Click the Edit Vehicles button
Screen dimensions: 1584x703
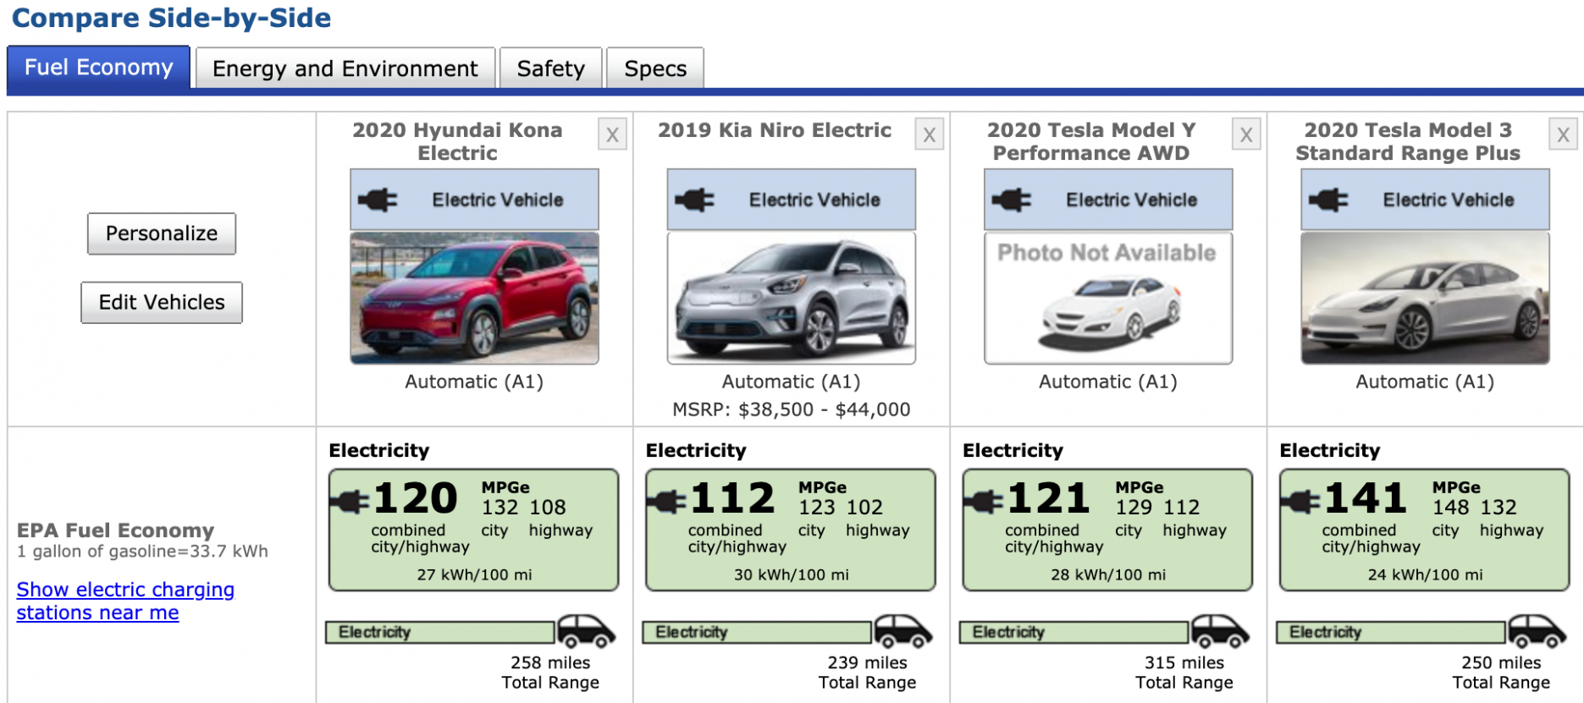[162, 303]
